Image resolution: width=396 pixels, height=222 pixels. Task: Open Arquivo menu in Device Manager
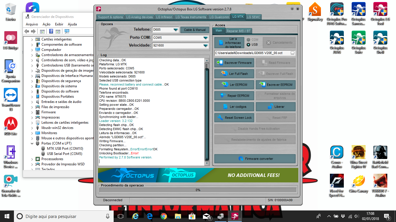point(32,24)
